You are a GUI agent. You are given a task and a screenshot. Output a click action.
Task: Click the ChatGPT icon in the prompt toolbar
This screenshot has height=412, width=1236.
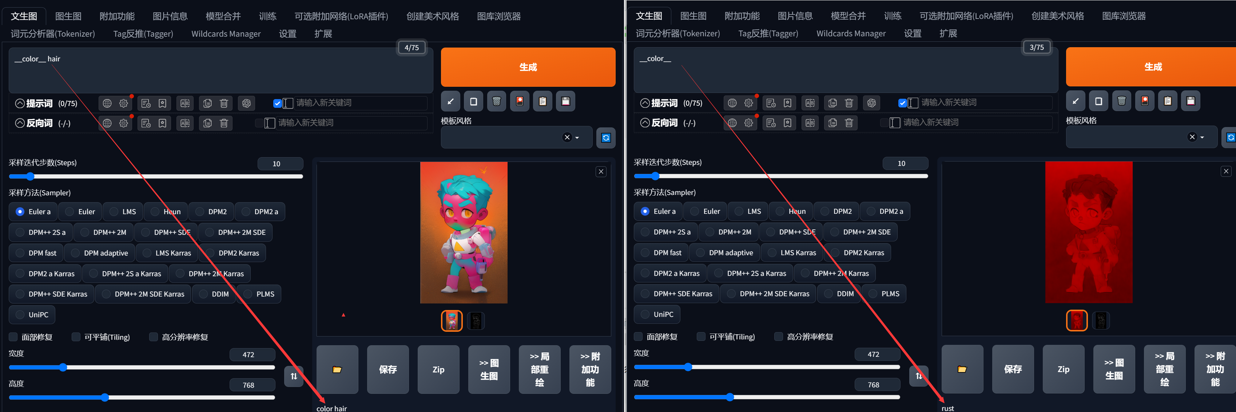click(x=246, y=103)
